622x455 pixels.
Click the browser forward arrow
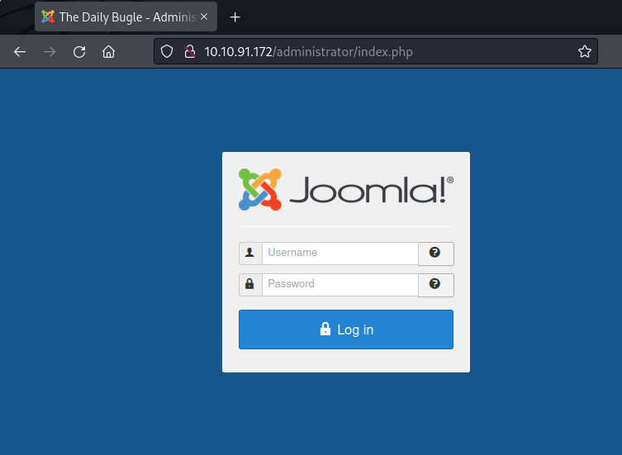tap(50, 52)
